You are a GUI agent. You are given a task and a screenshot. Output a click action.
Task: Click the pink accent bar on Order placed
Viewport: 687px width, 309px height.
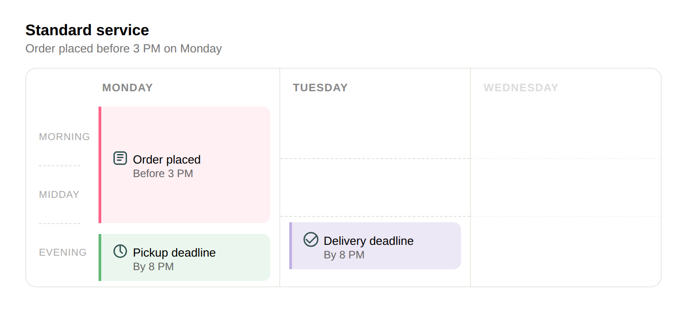click(100, 165)
